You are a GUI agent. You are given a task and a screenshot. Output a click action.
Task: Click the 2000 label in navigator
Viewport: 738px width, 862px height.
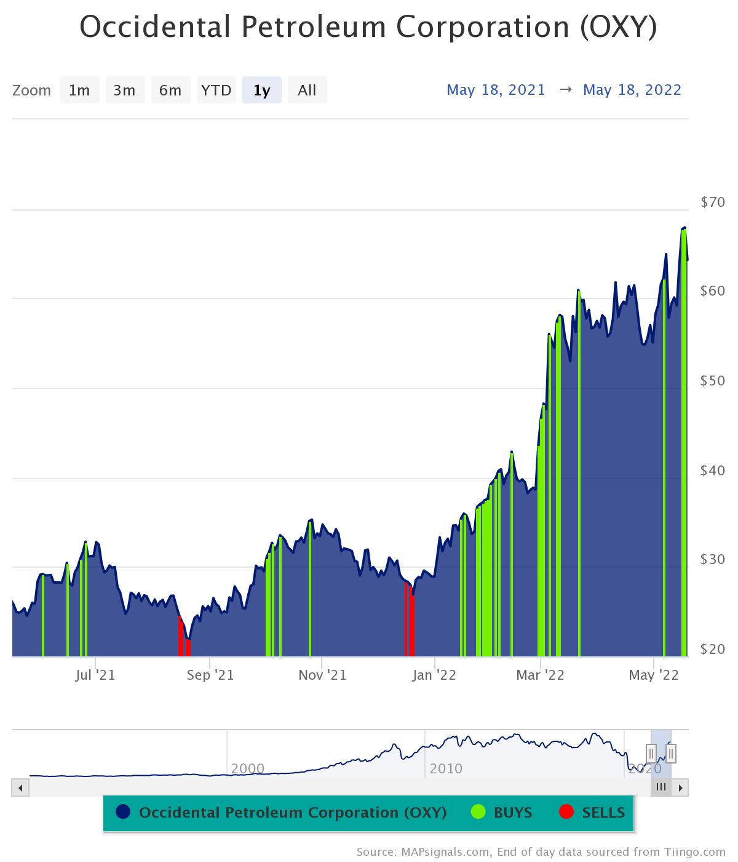[x=247, y=768]
